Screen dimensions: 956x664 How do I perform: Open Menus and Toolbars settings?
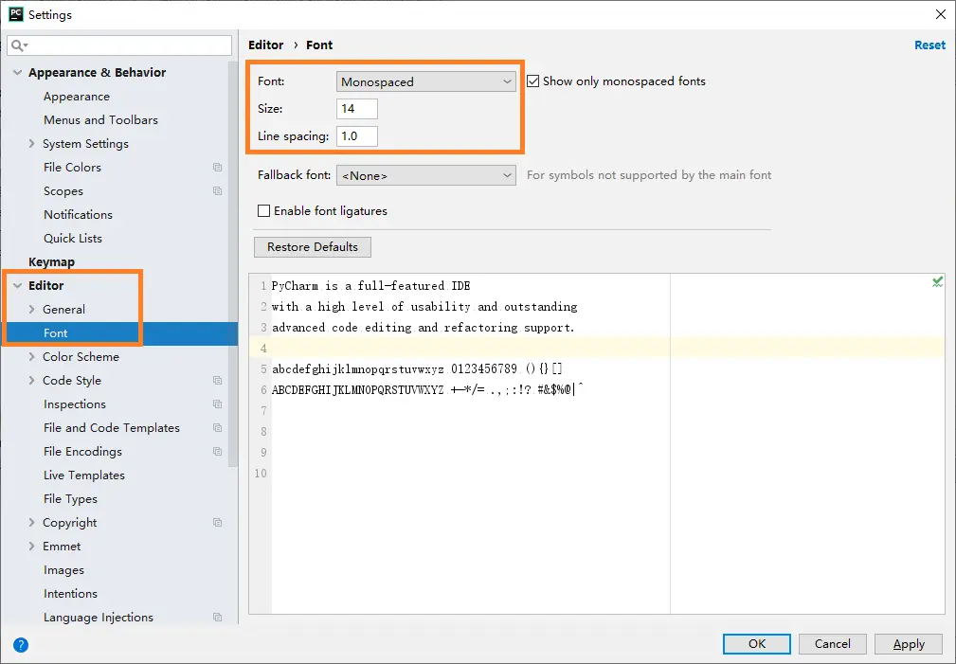point(100,120)
